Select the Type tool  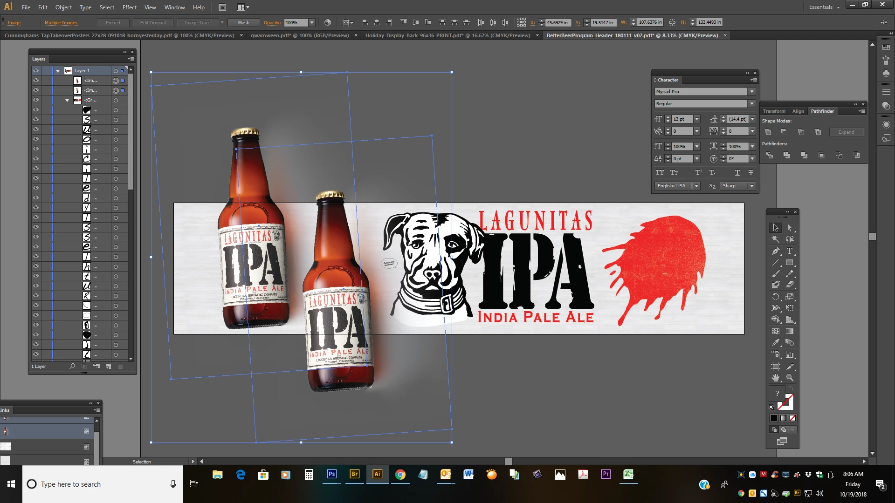click(x=790, y=251)
